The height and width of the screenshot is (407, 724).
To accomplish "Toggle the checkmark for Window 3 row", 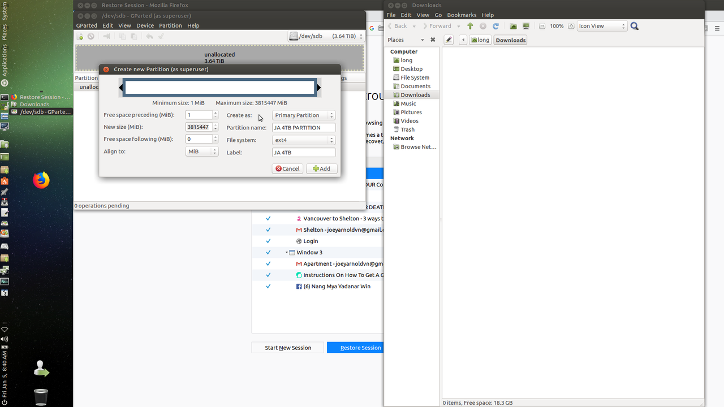I will (x=268, y=252).
